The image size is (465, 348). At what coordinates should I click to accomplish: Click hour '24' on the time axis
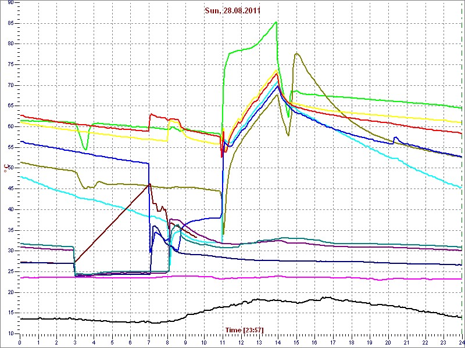[x=461, y=343]
